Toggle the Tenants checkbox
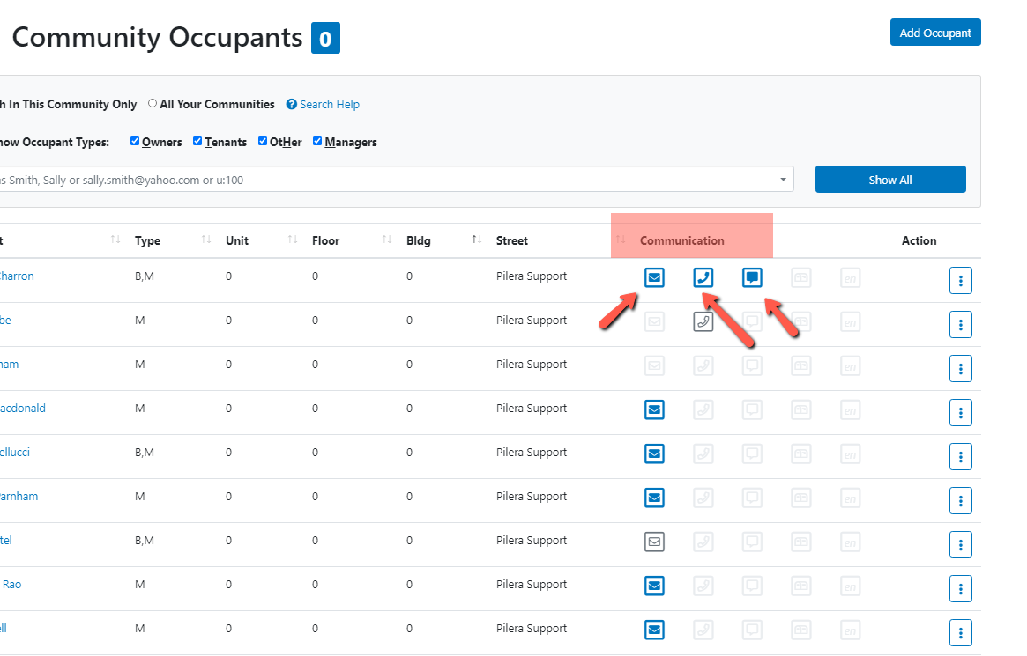The height and width of the screenshot is (656, 1027). [x=197, y=141]
